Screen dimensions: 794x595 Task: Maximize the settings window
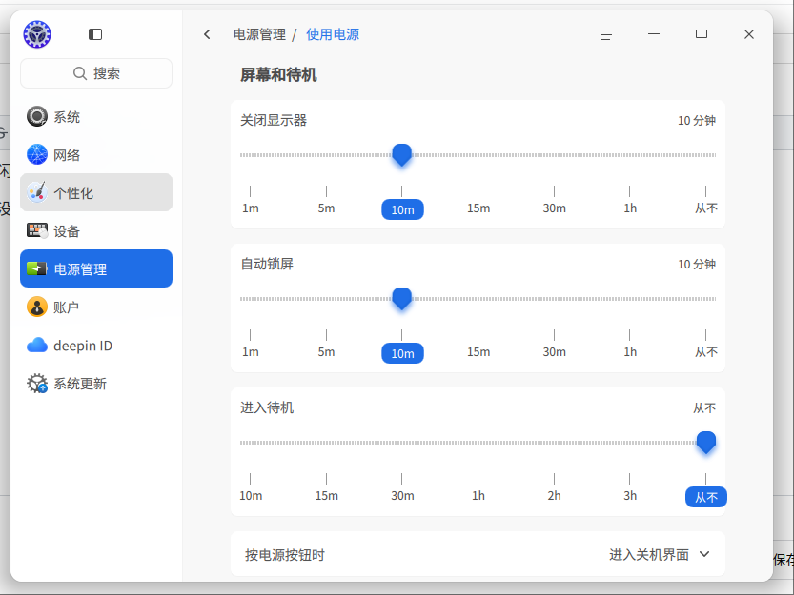702,34
